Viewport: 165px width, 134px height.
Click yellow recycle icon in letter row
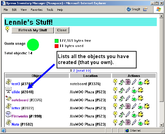pyautogui.click(x=147, y=106)
